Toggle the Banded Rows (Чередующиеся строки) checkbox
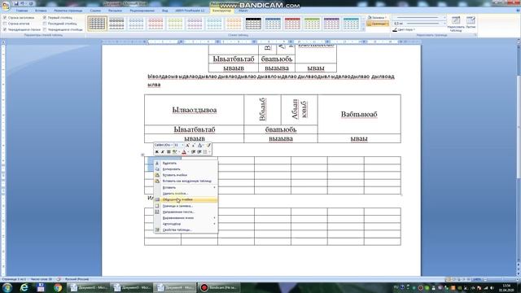The image size is (521, 293). (x=5, y=29)
